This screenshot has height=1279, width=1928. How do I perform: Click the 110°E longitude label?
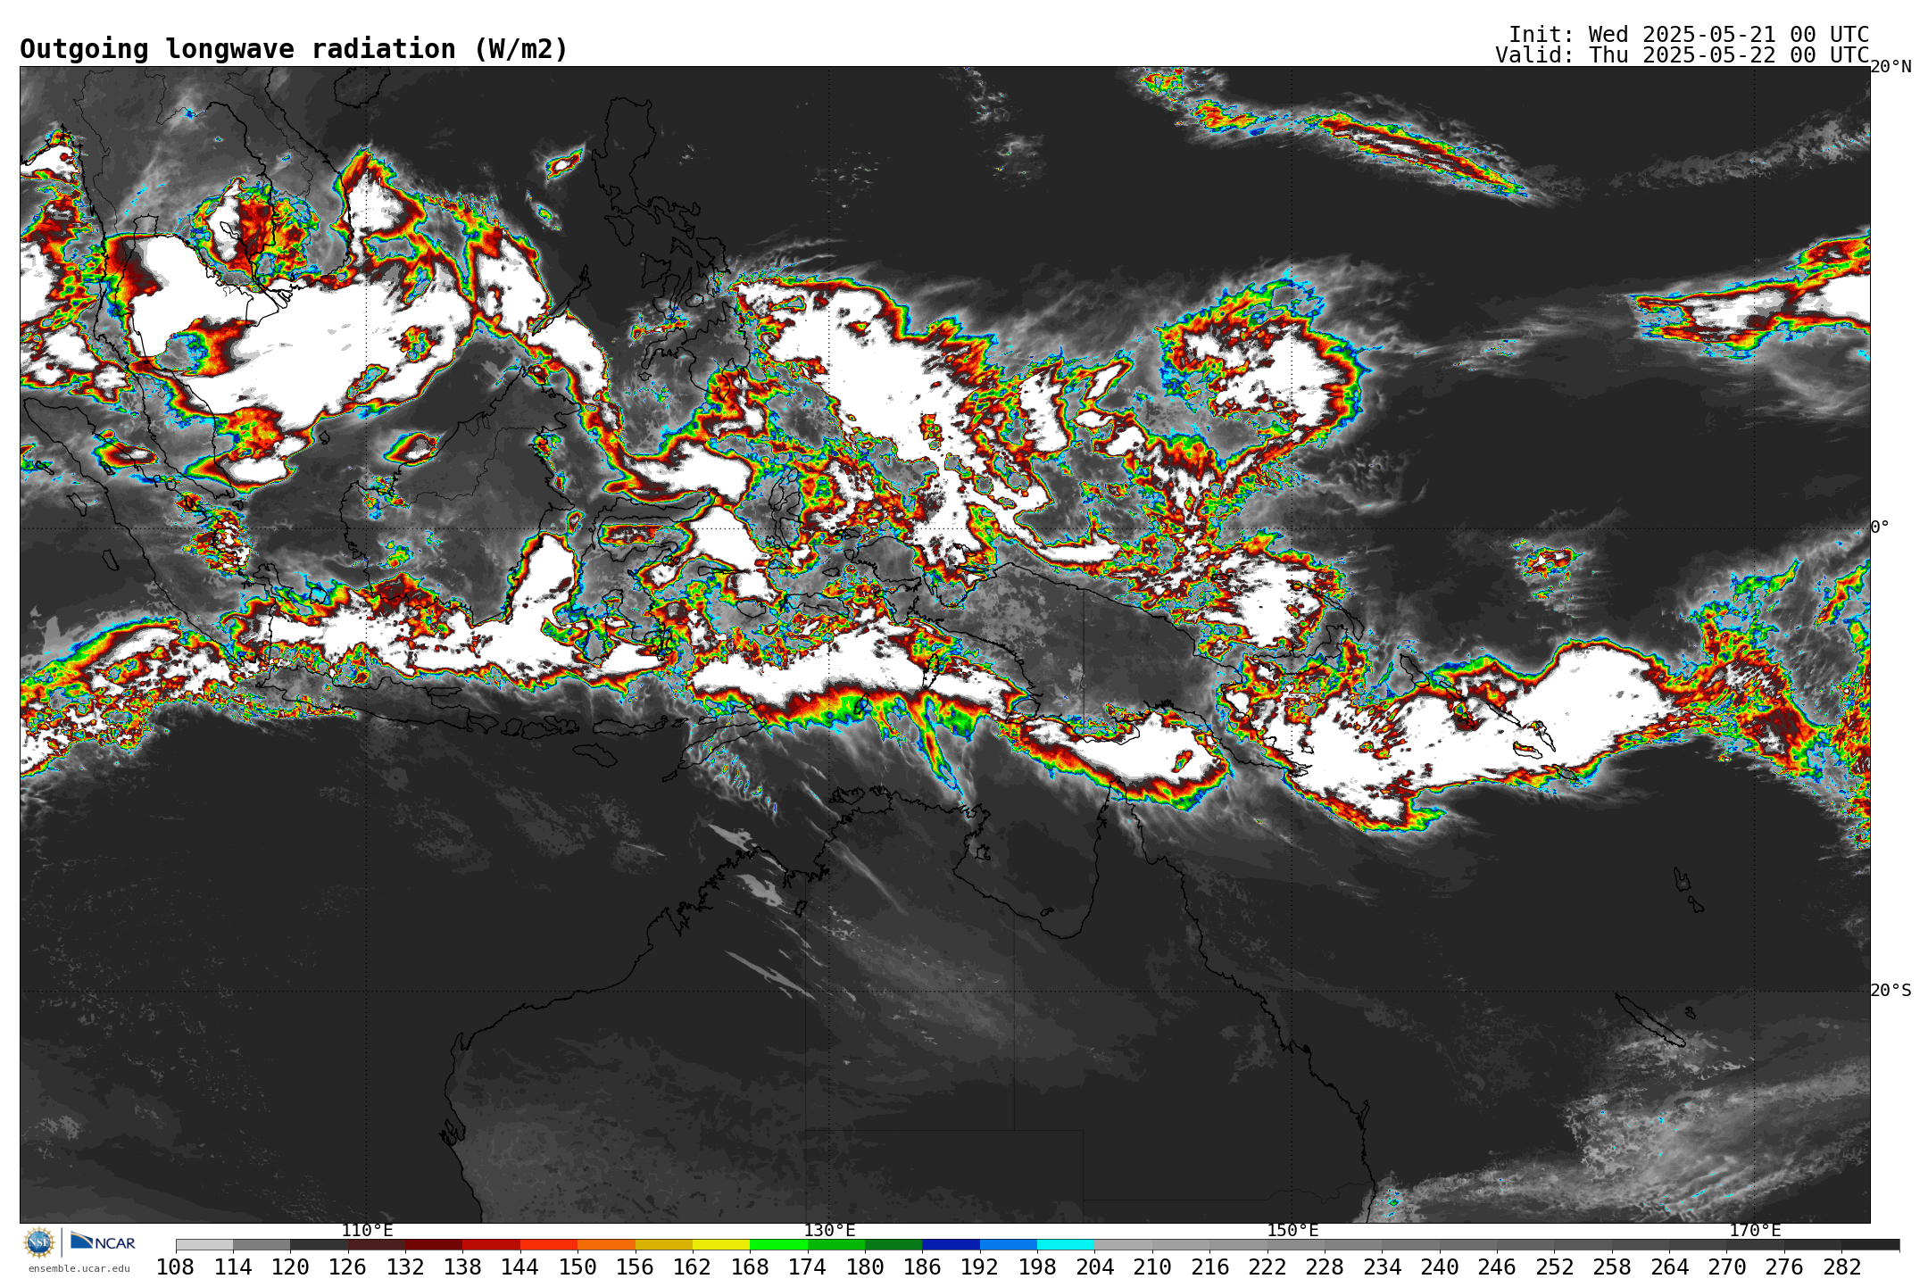(x=367, y=1231)
